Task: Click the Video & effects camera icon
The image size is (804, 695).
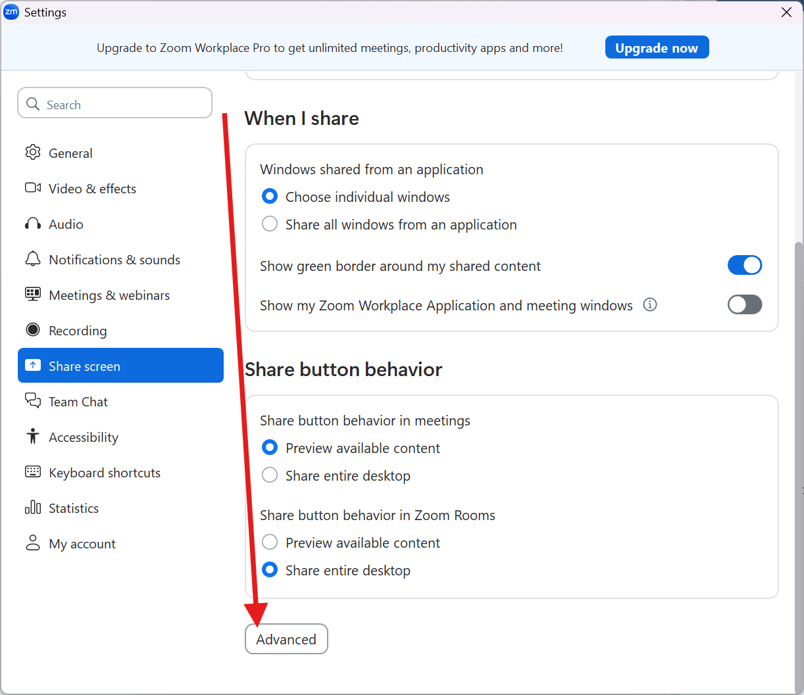Action: coord(33,188)
